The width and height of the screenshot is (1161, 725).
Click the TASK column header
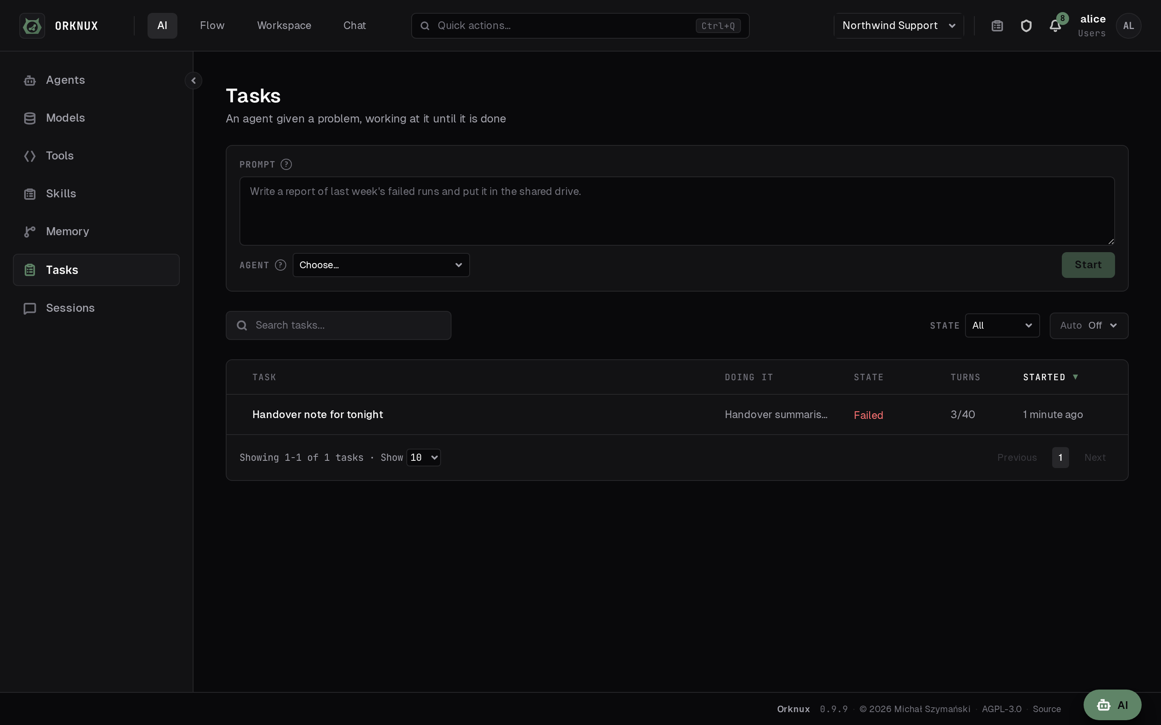coord(264,377)
